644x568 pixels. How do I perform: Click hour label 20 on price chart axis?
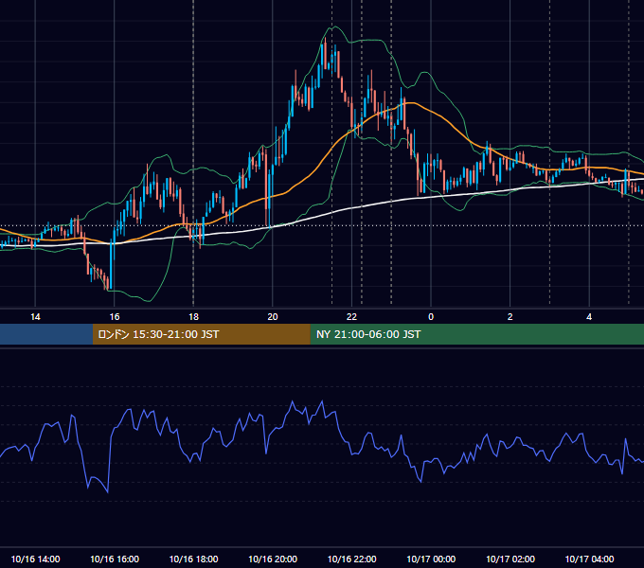[273, 317]
